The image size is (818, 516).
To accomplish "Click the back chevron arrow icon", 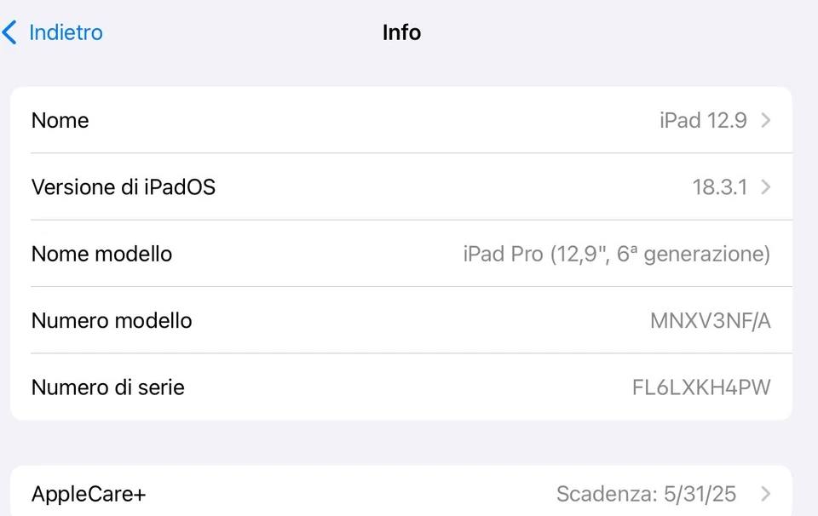I will pos(10,32).
